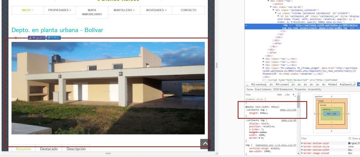Follow the borrar001.jpg image src link
Viewport: 360px width, 157px height.
pos(320,26)
